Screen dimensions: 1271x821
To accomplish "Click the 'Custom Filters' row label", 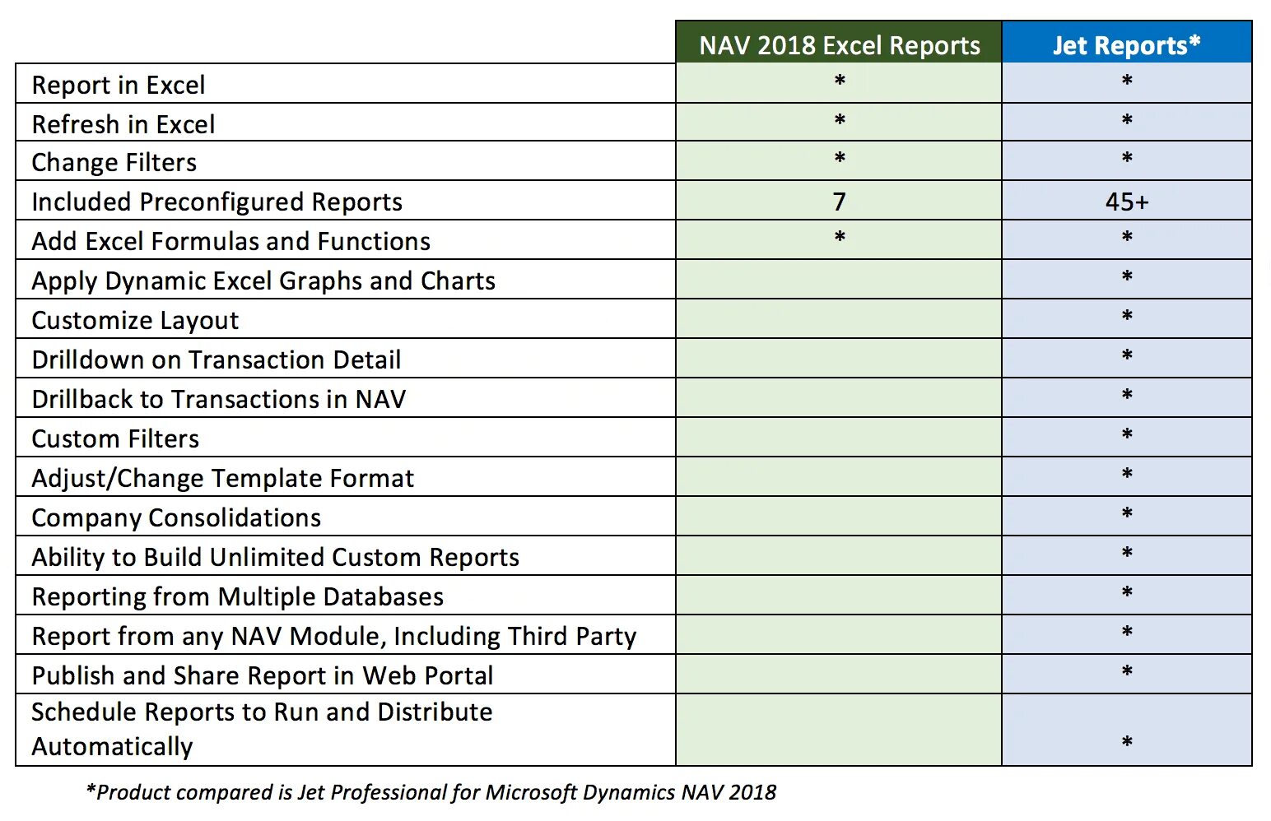I will coord(115,438).
